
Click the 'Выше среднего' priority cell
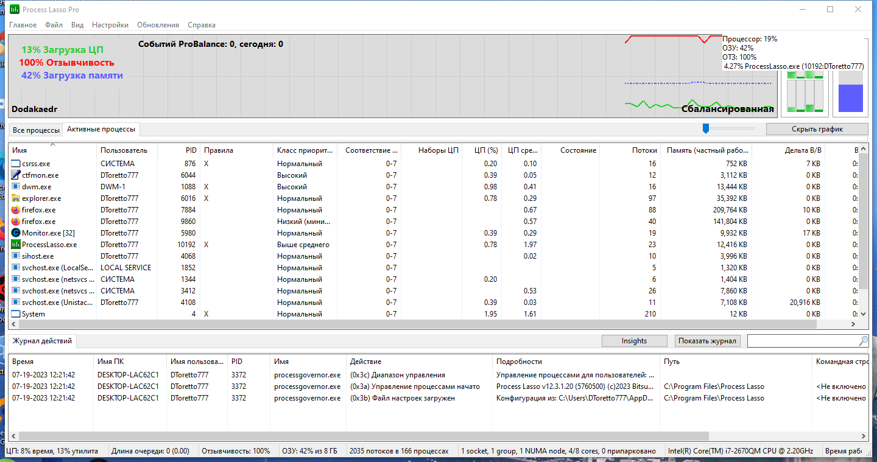[303, 245]
